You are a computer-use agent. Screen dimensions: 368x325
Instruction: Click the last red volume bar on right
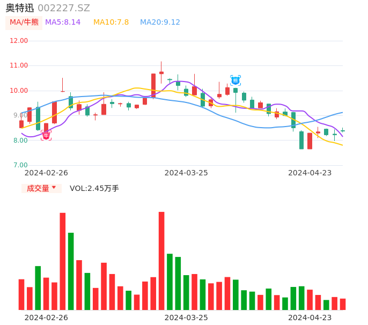343,304
